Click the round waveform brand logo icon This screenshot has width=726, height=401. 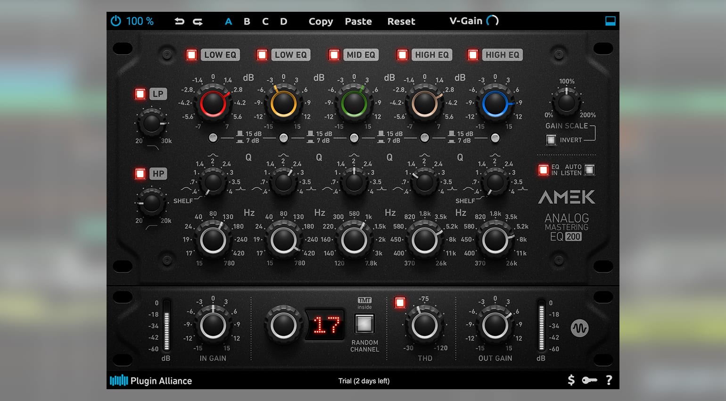coord(579,328)
